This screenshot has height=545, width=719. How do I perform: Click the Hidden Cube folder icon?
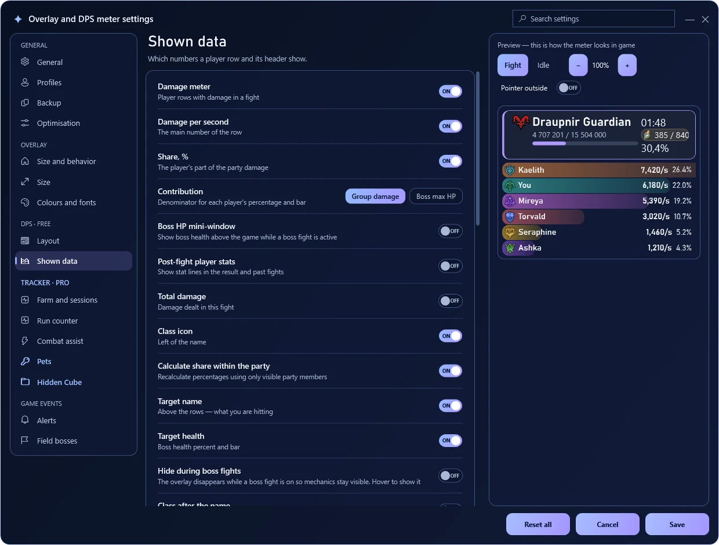[25, 382]
